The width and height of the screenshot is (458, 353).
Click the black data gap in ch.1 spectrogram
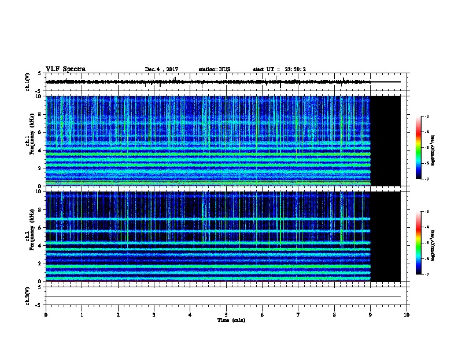386,141
